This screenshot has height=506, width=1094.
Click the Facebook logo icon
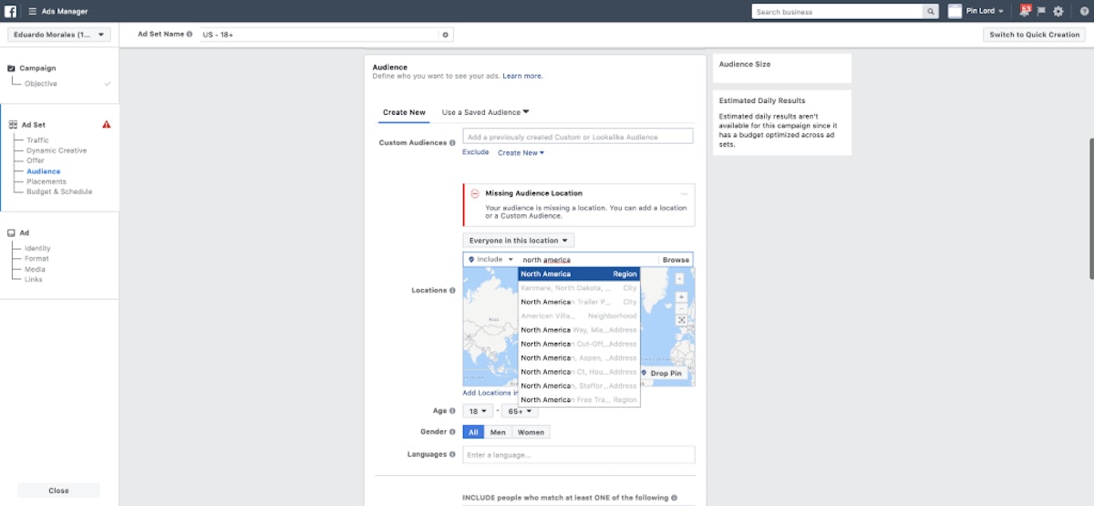11,11
